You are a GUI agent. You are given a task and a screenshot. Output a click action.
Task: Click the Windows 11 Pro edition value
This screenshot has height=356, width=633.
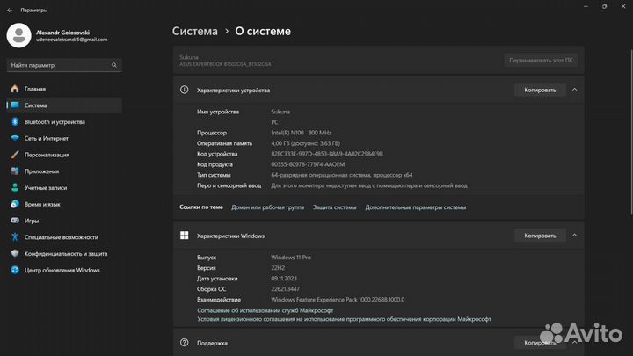coord(291,257)
